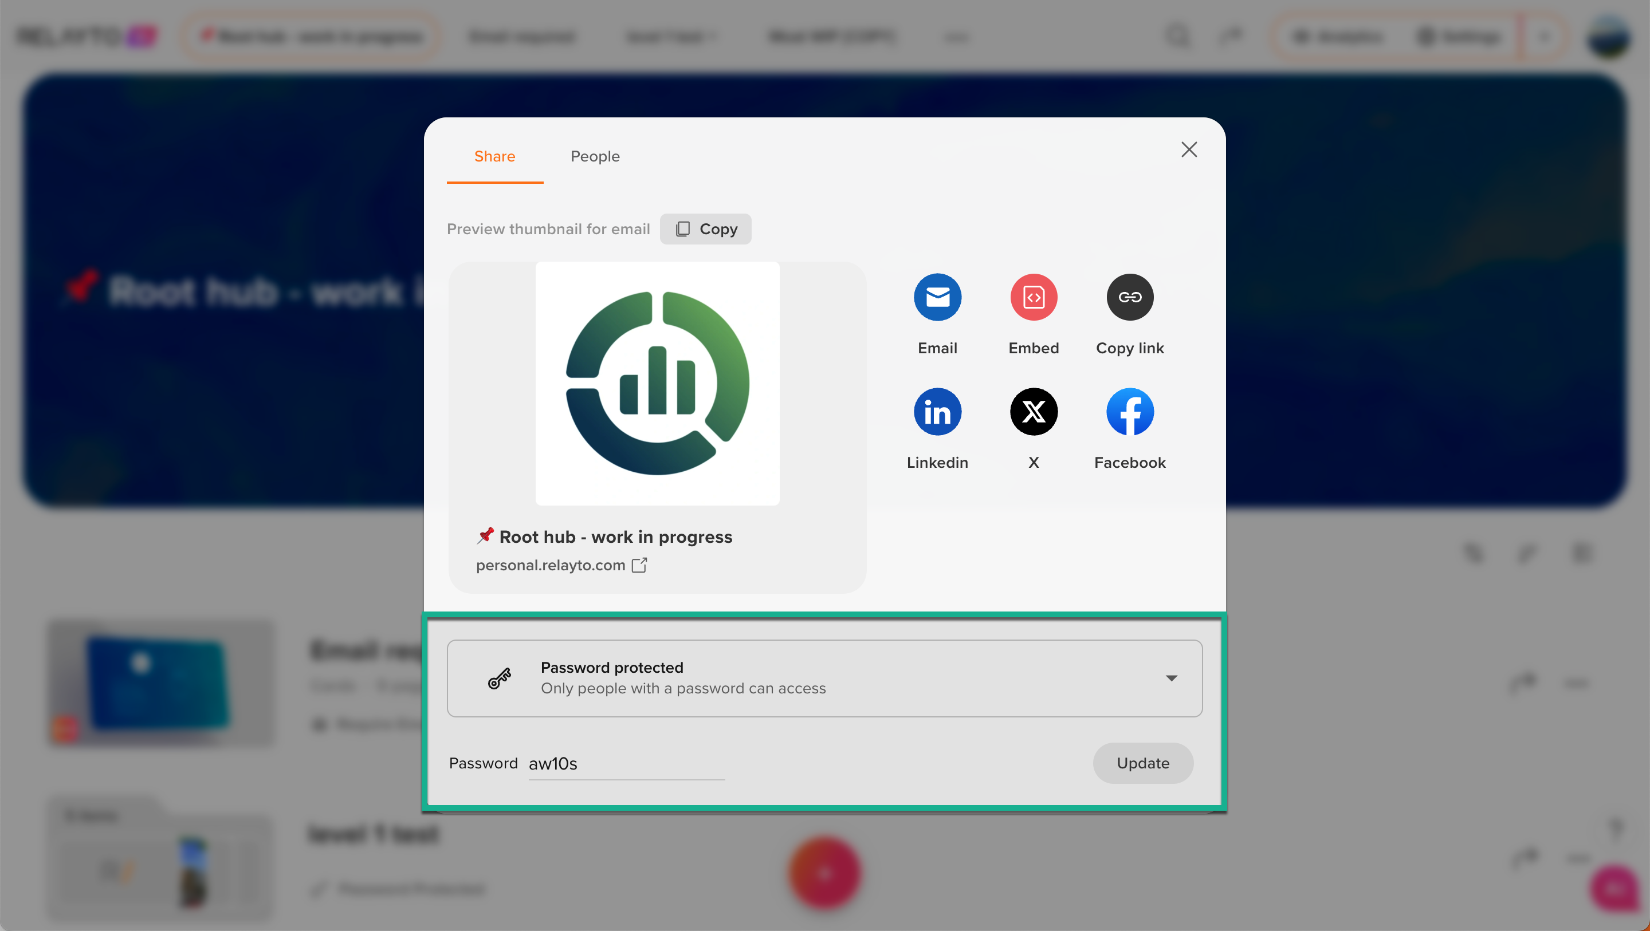Click the red plus floating button
Image resolution: width=1650 pixels, height=931 pixels.
824,872
